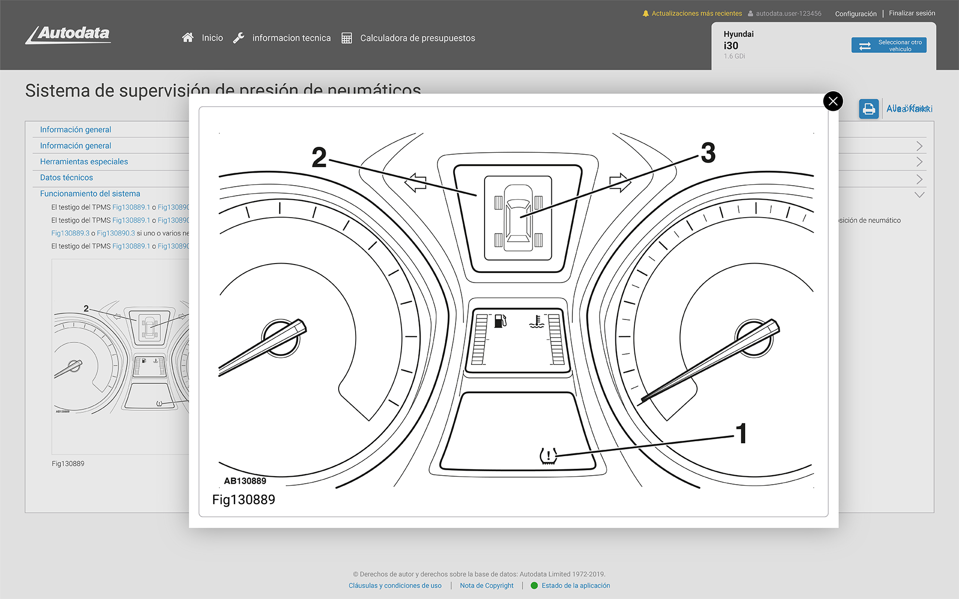This screenshot has width=959, height=599.
Task: Open Finalizar sesión link
Action: click(x=912, y=13)
